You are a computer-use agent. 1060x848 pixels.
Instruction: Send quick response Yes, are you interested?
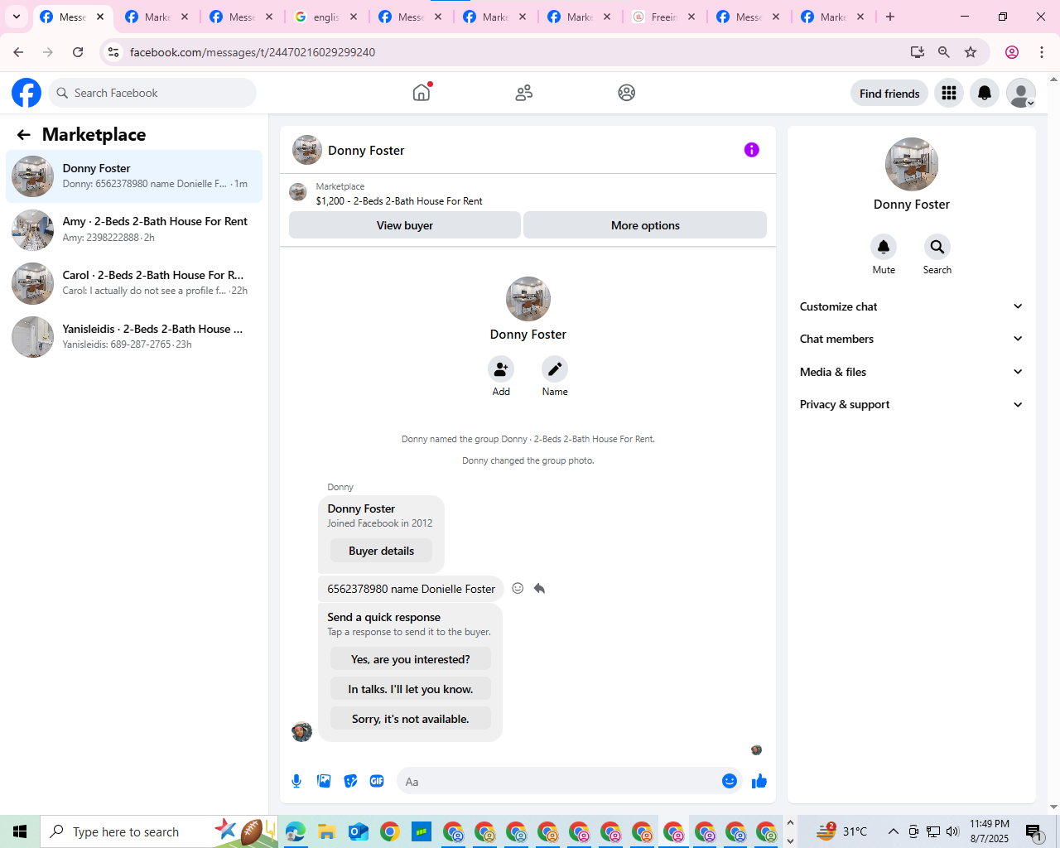(x=410, y=659)
